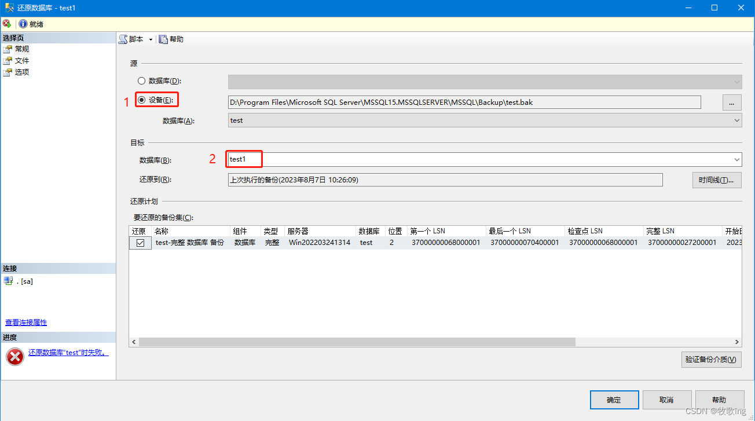Click the 验证备份介质(V) button
755x421 pixels.
(712, 360)
